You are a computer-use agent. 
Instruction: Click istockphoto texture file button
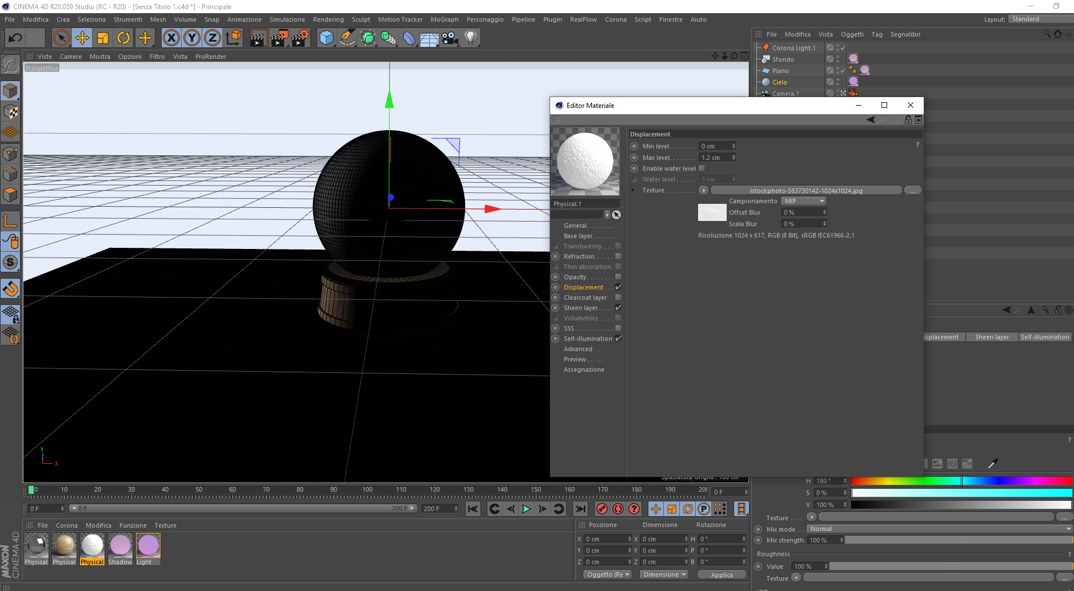coord(806,190)
